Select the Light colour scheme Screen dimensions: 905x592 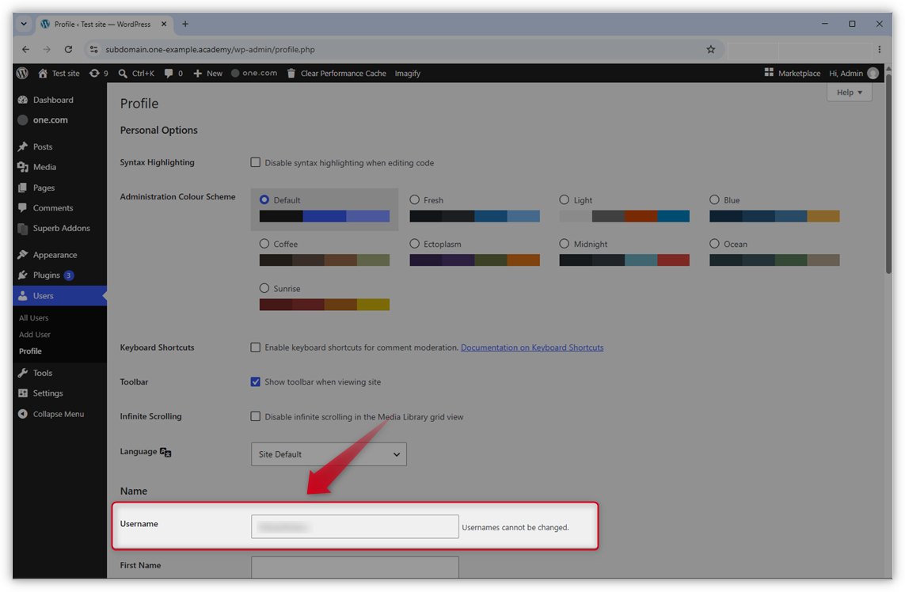pos(564,199)
